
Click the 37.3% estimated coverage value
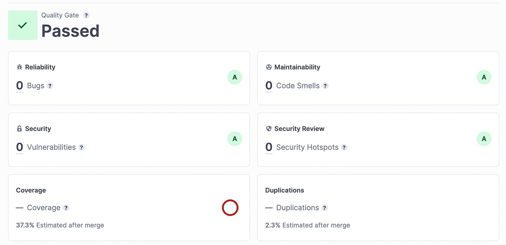24,225
